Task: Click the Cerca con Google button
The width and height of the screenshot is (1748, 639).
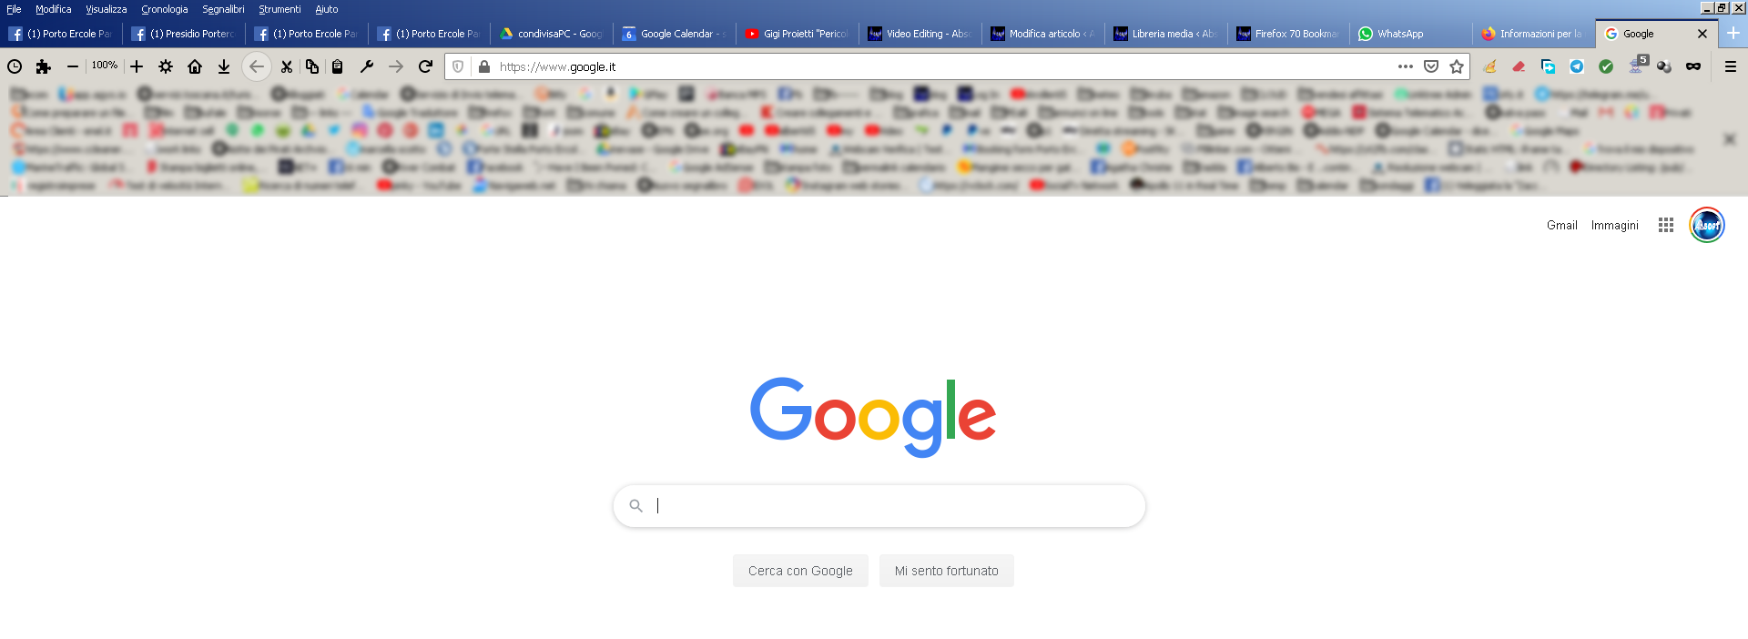Action: 800,571
